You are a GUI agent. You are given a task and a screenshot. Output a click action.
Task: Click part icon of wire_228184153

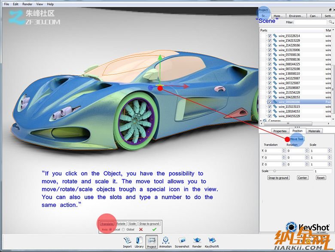click(275, 111)
